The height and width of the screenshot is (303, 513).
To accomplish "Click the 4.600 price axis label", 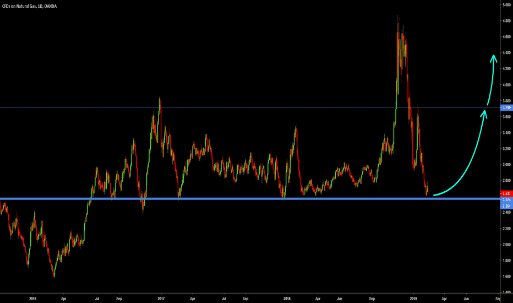I will [506, 37].
